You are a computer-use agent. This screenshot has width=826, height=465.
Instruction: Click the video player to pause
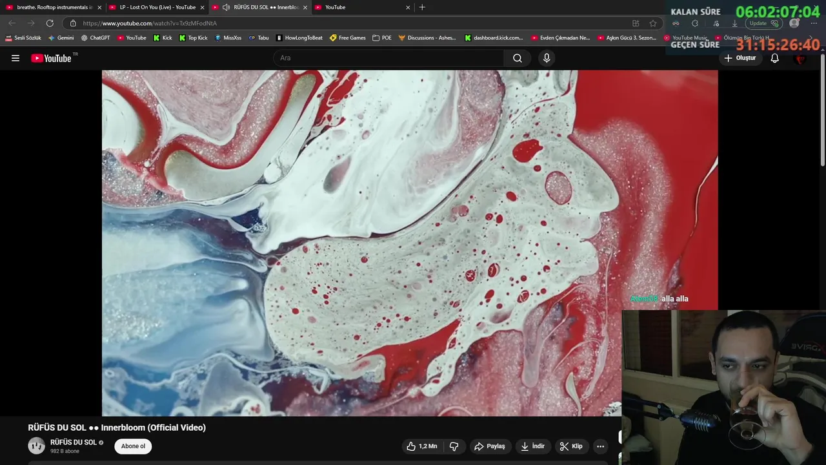(x=410, y=243)
